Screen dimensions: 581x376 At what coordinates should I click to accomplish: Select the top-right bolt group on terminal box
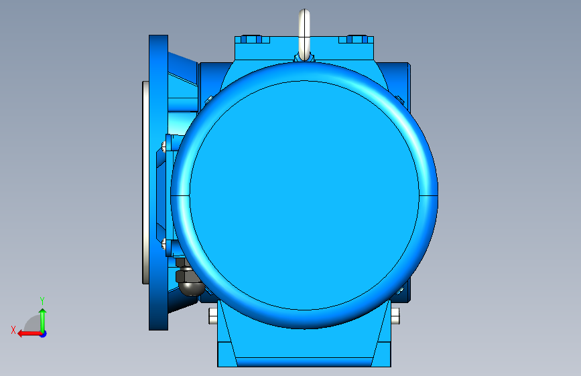(356, 39)
